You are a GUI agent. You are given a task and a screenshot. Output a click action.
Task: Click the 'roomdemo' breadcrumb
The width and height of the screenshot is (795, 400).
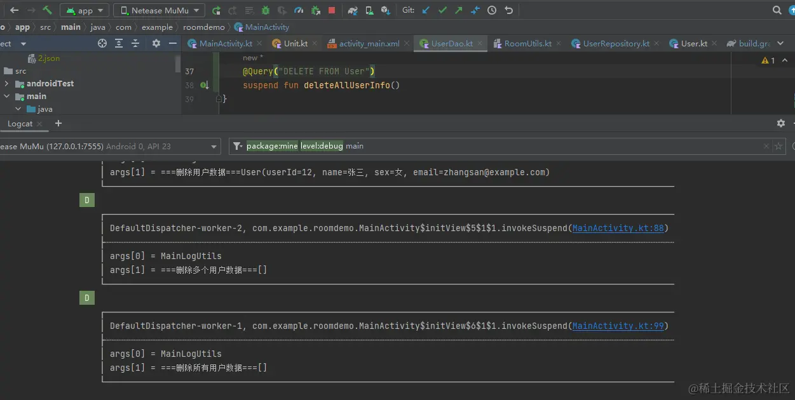pos(204,27)
